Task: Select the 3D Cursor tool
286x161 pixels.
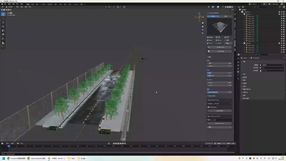Action: [x=3, y=18]
